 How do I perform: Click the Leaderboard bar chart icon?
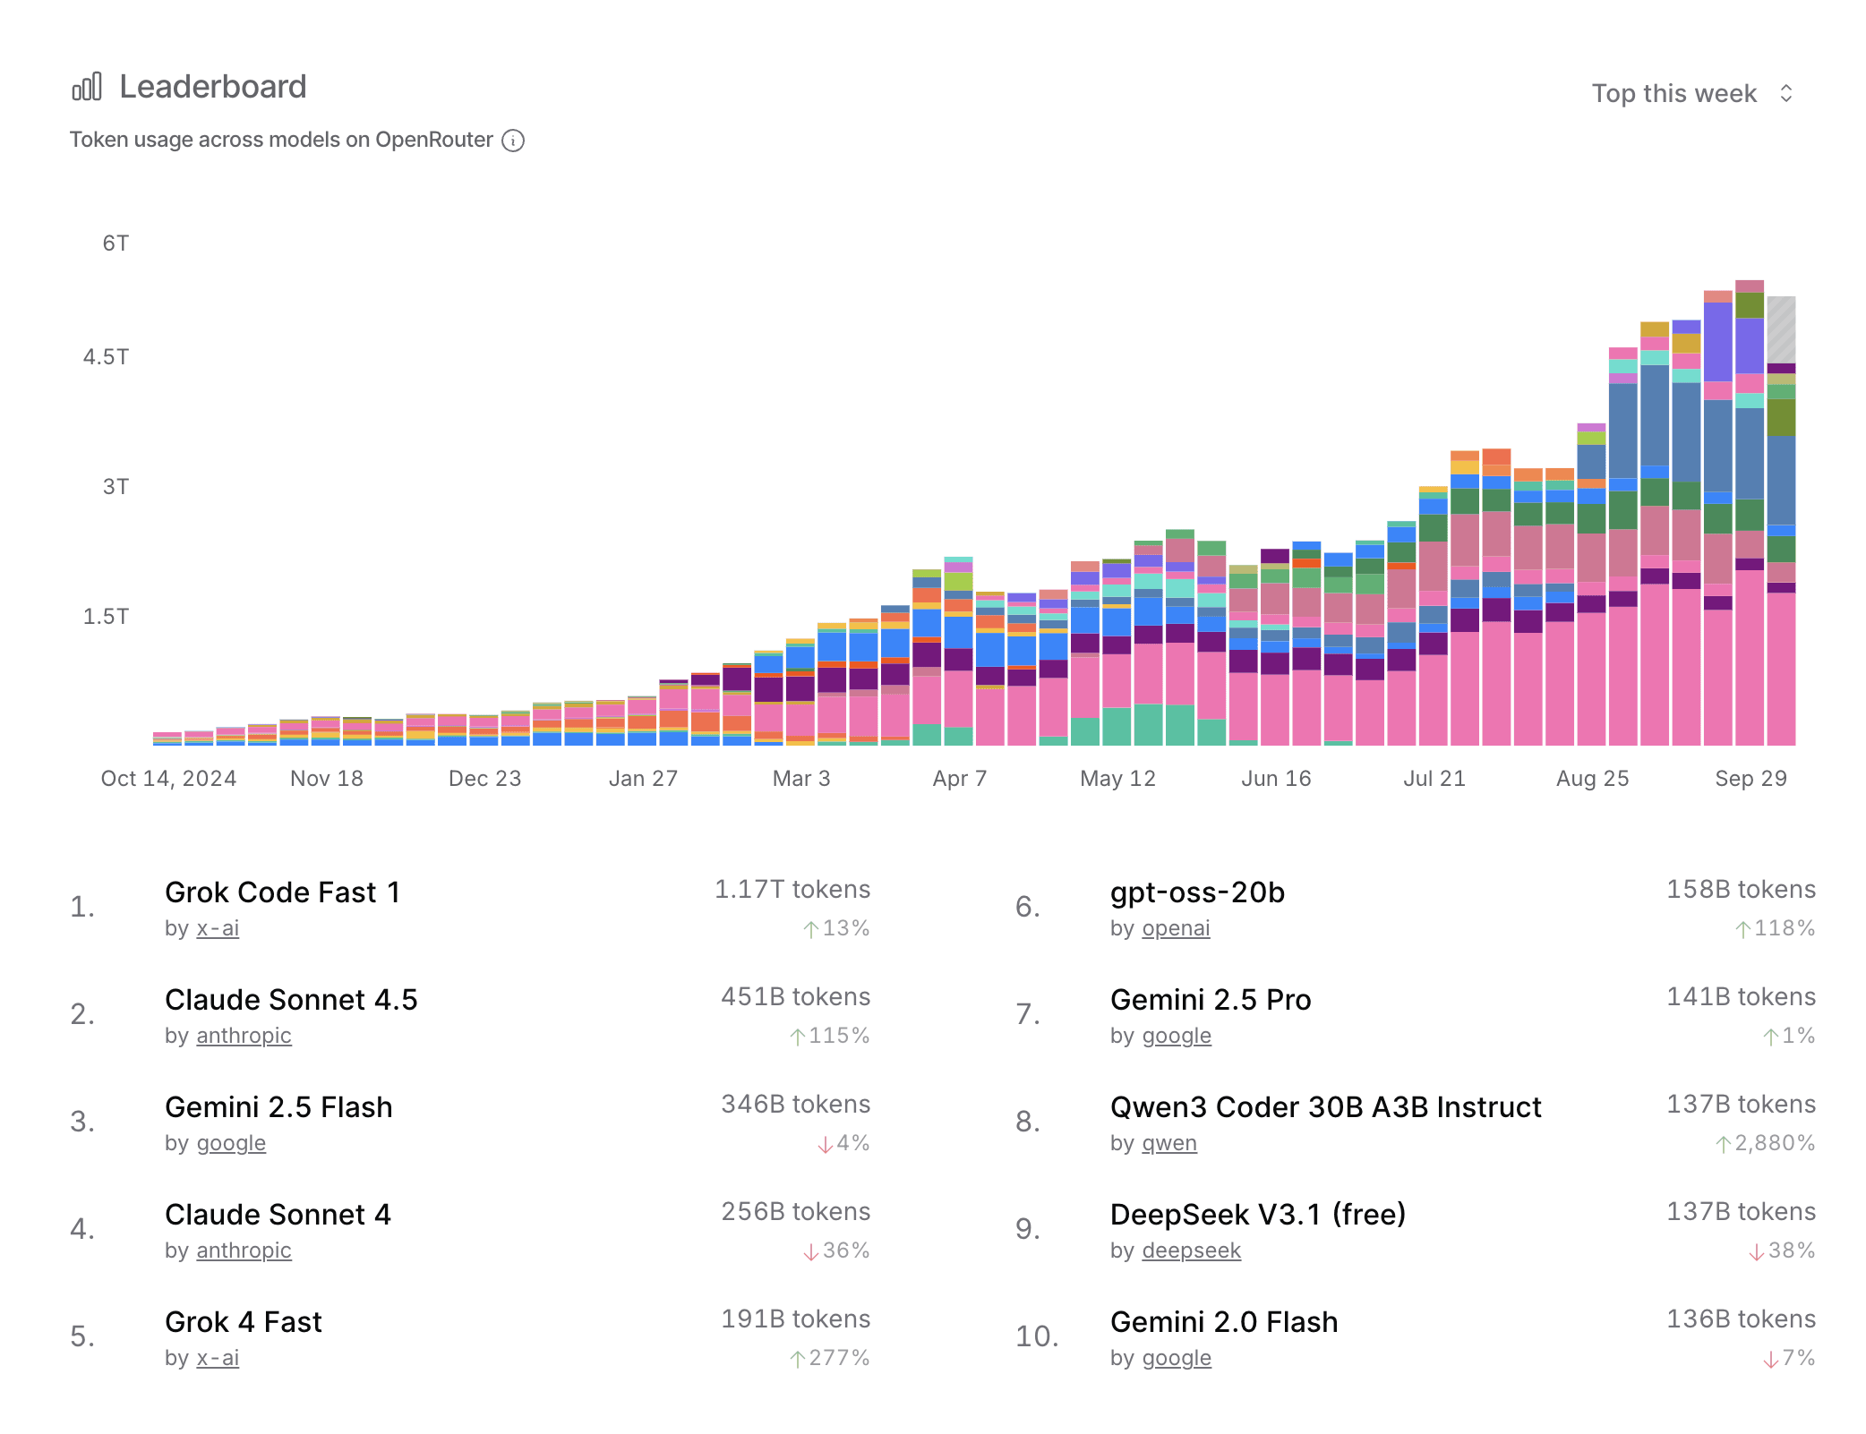[87, 87]
